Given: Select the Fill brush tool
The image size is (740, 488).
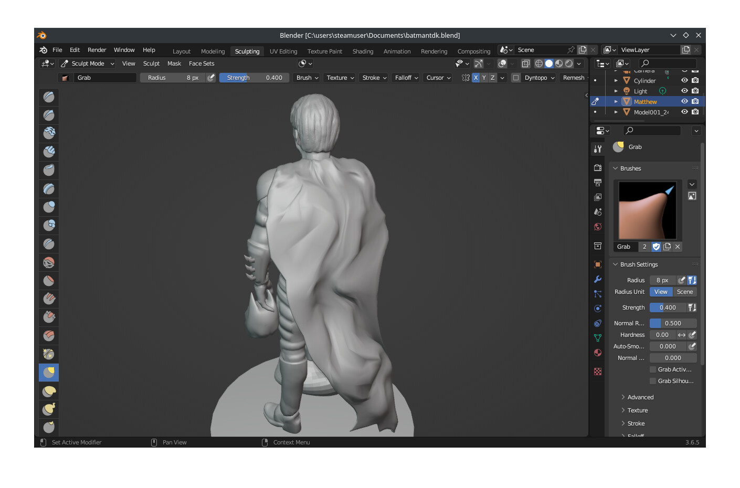Looking at the screenshot, I should 49,299.
